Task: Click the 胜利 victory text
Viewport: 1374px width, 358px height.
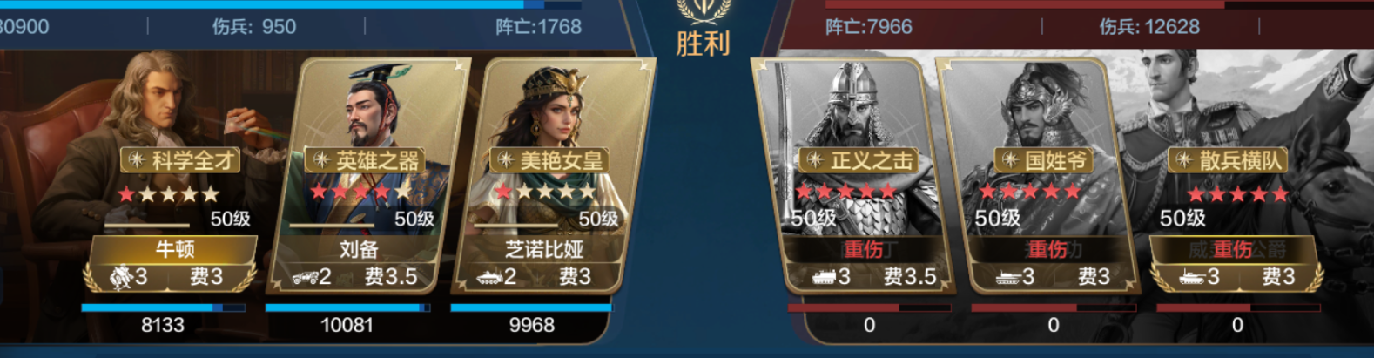Action: click(704, 43)
